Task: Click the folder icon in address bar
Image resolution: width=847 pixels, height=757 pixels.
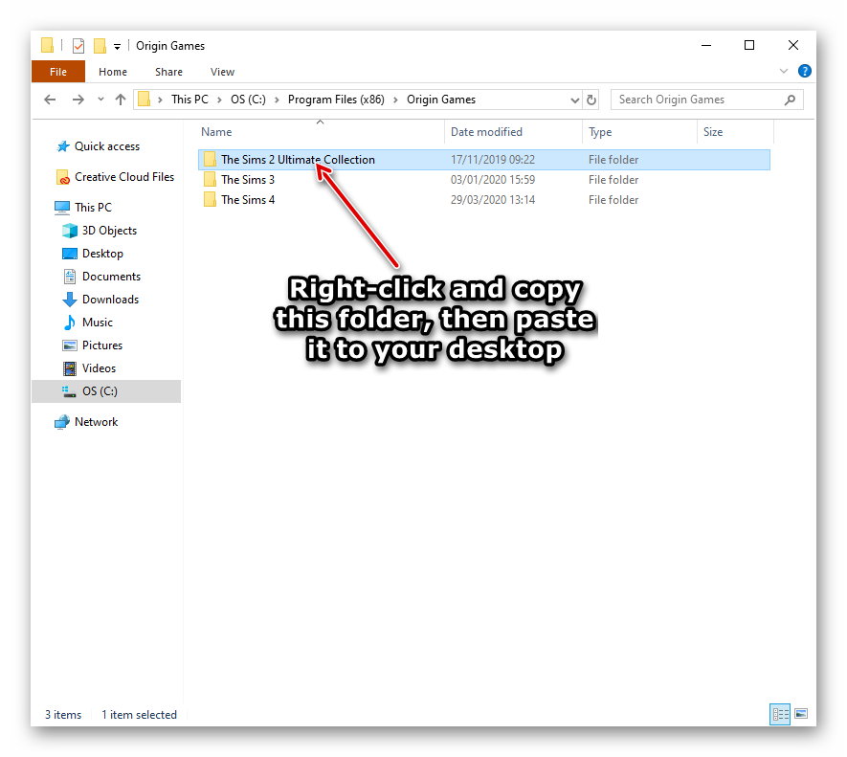Action: pos(144,100)
